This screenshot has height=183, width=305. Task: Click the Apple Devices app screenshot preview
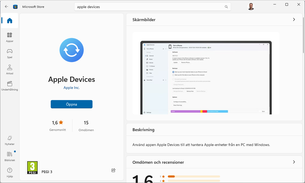[206, 73]
